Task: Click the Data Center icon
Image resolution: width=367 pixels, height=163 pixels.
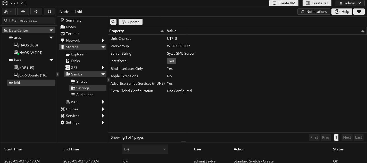Action: point(6,30)
